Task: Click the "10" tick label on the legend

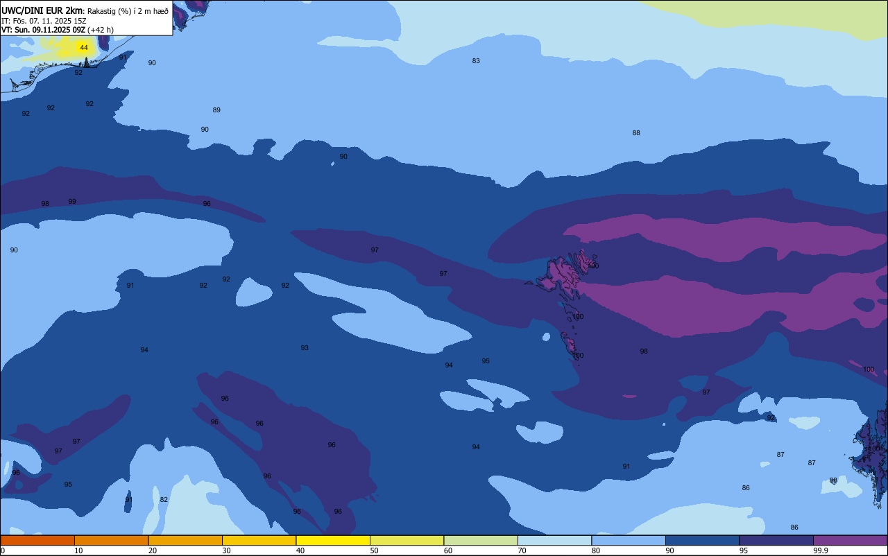Action: (x=78, y=550)
